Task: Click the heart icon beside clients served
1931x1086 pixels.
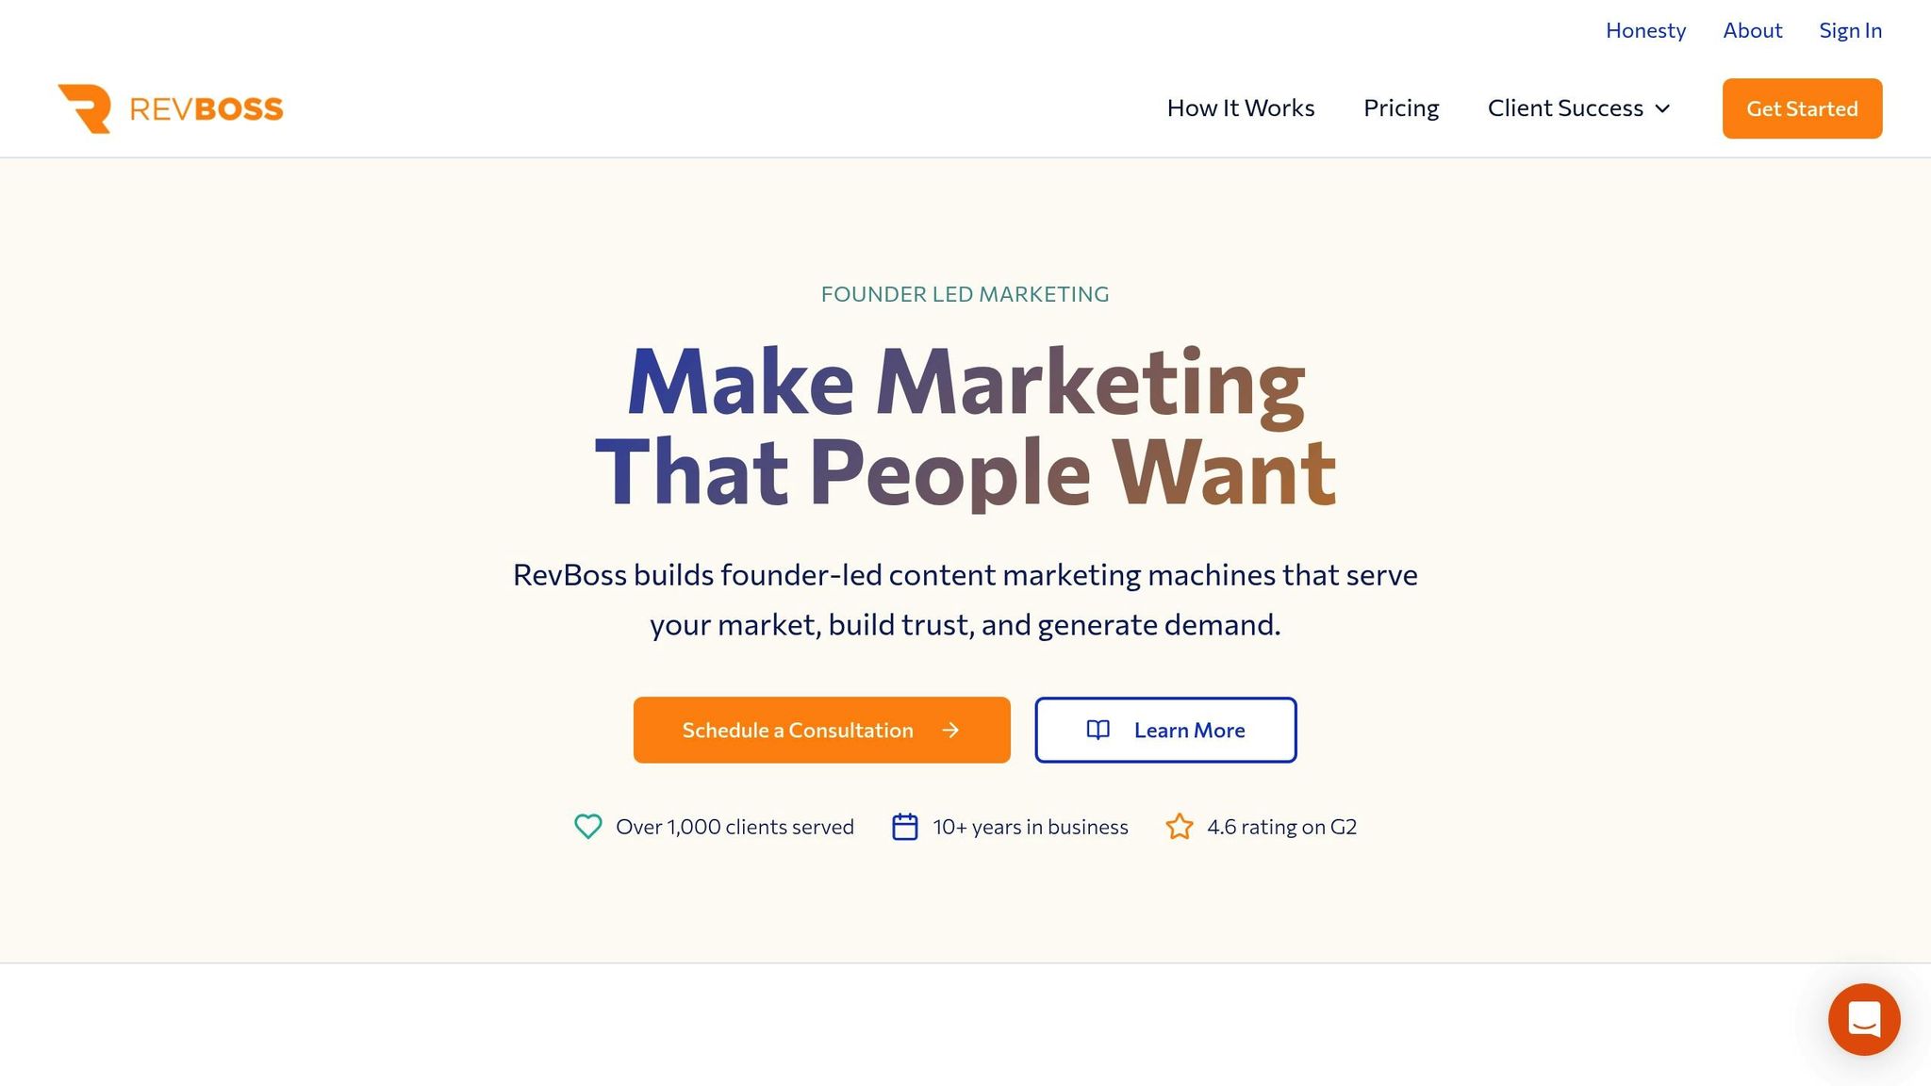Action: (588, 827)
